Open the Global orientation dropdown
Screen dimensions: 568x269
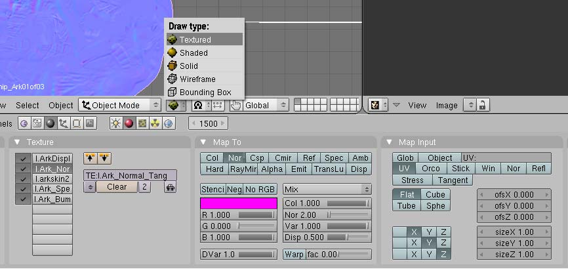click(266, 106)
